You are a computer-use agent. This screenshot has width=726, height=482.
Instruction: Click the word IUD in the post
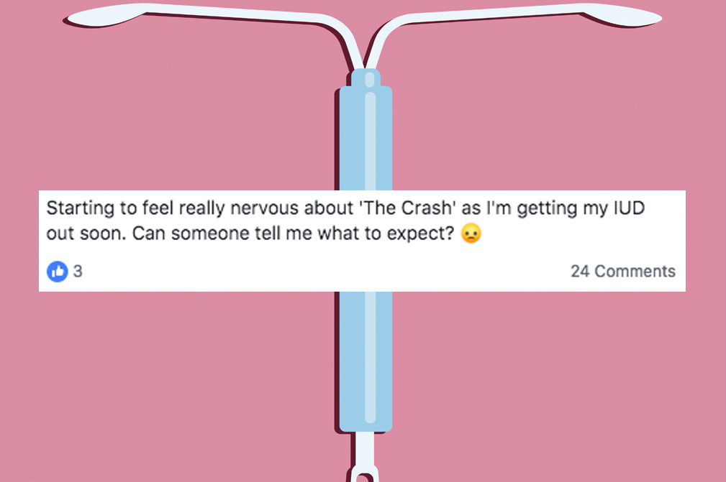(630, 208)
